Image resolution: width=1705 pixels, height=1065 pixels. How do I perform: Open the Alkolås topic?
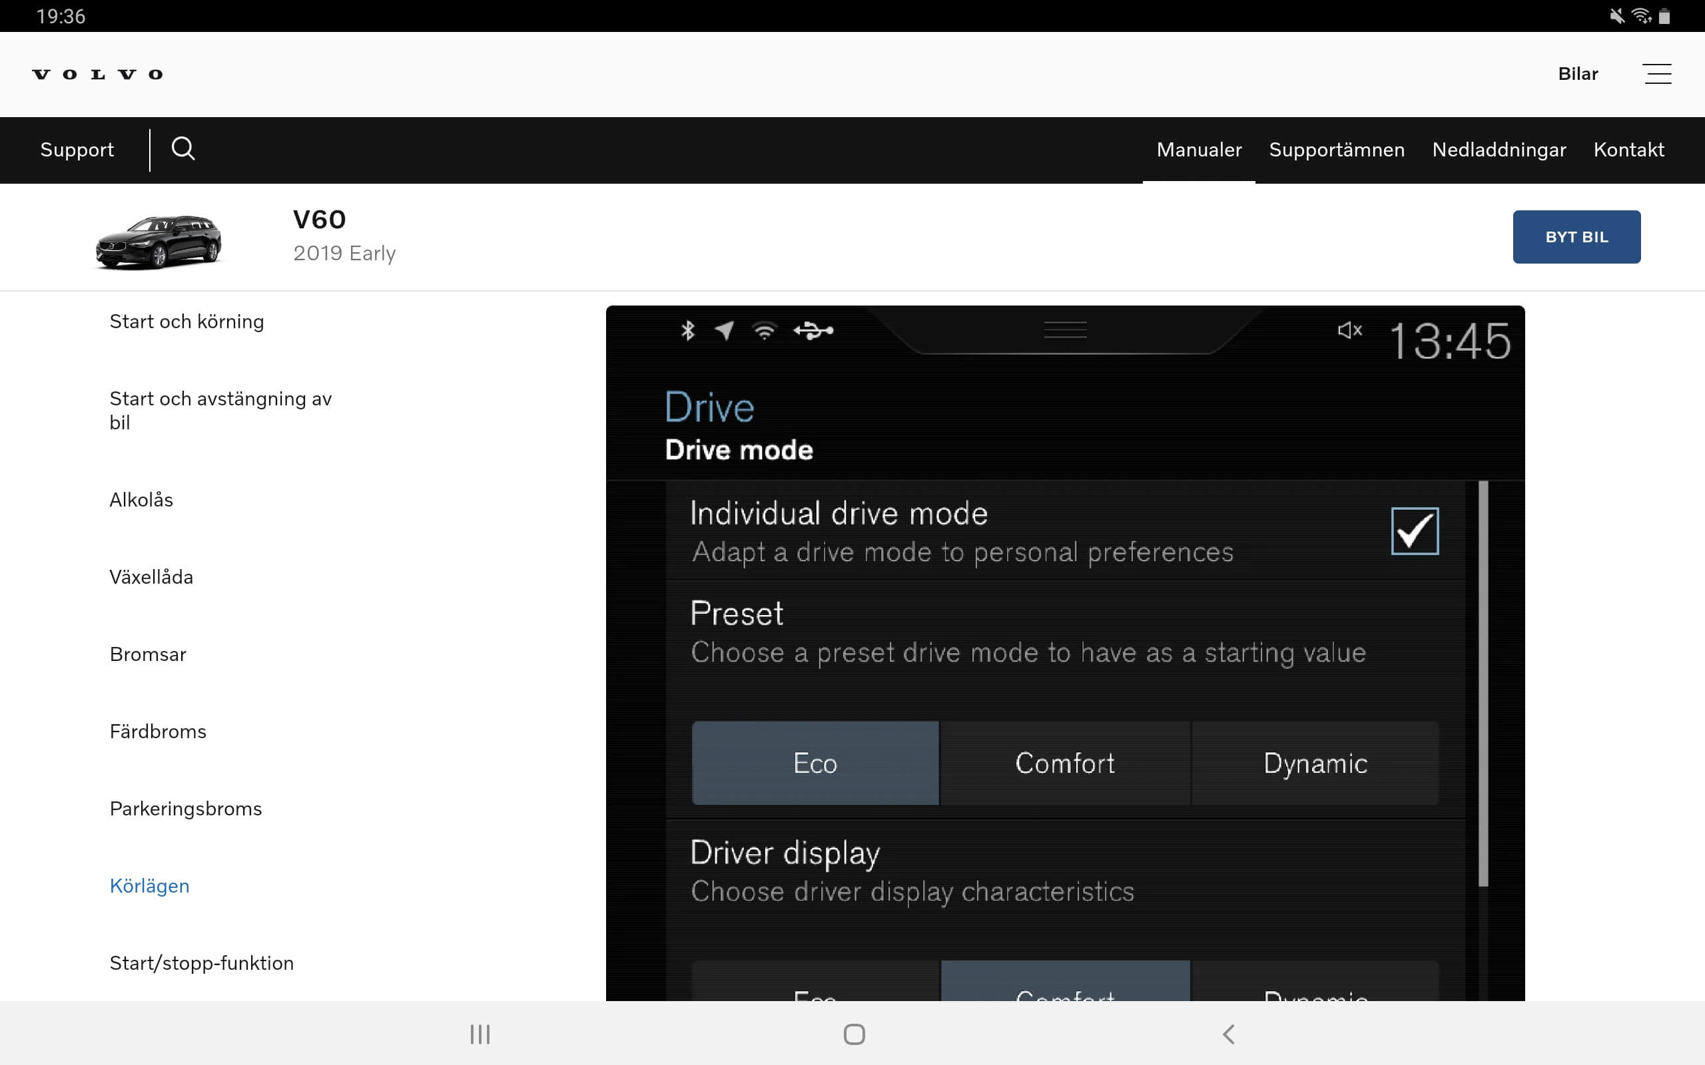click(141, 499)
